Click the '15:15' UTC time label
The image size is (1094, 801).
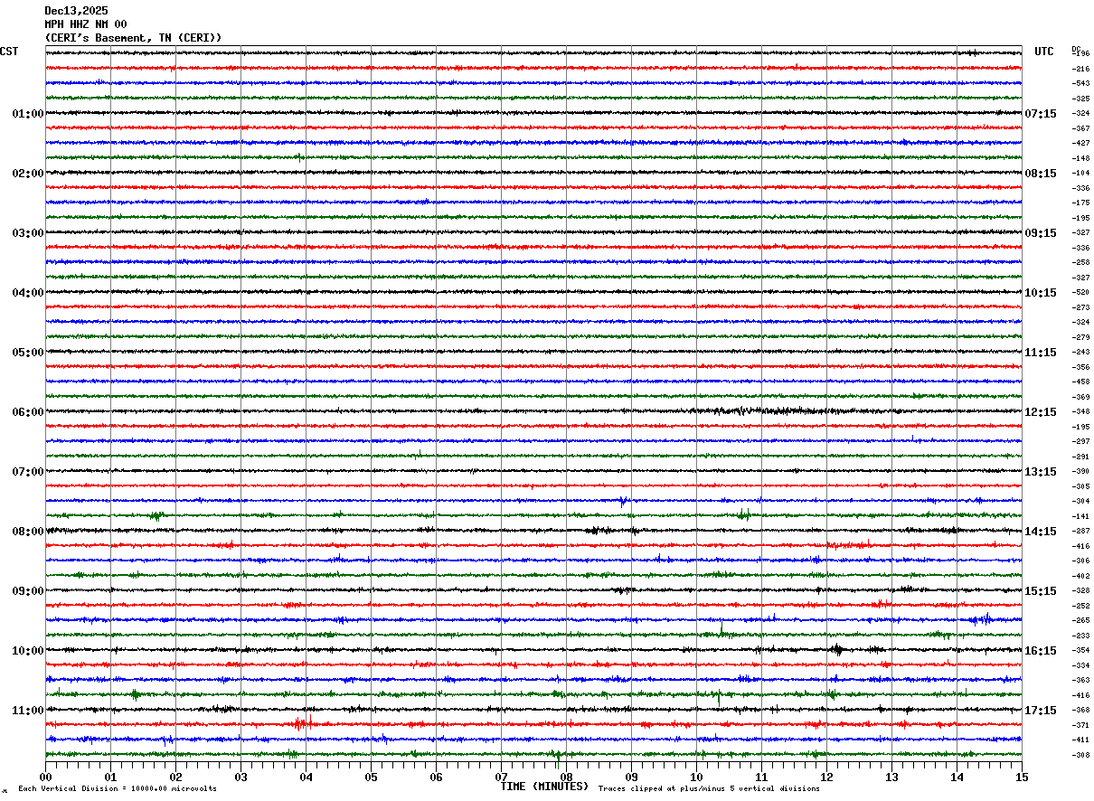coord(1041,591)
